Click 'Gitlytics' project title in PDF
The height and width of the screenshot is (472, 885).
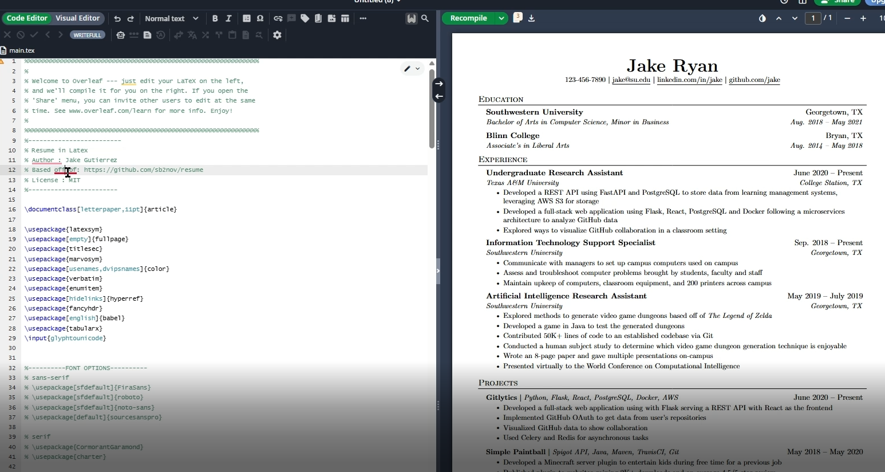click(501, 398)
